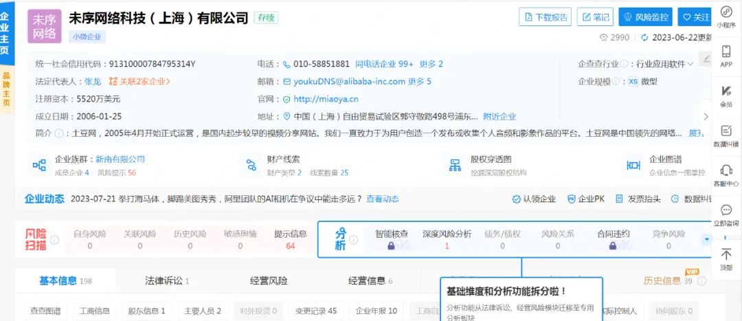This screenshot has width=742, height=321.
Task: Open 关联2家企业 related companies link
Action: (x=139, y=81)
